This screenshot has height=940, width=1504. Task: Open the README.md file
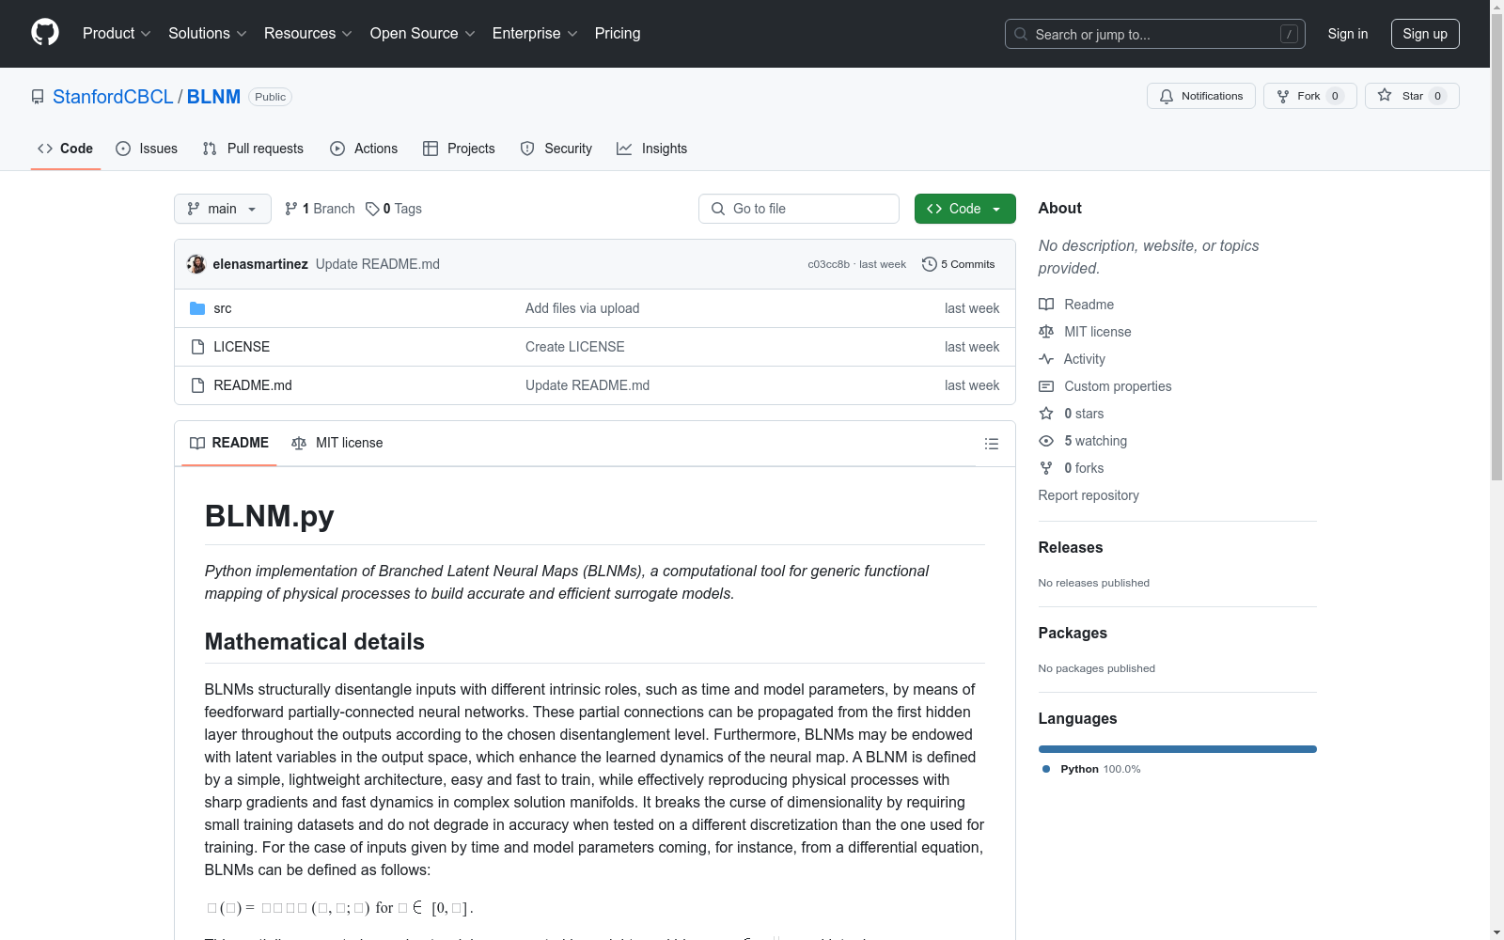pos(253,385)
